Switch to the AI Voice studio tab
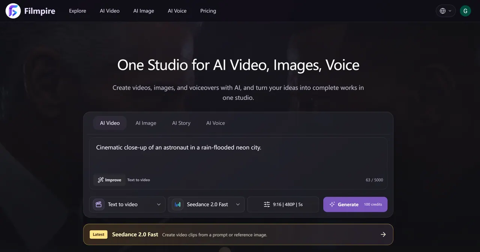The height and width of the screenshot is (252, 480). [216, 123]
